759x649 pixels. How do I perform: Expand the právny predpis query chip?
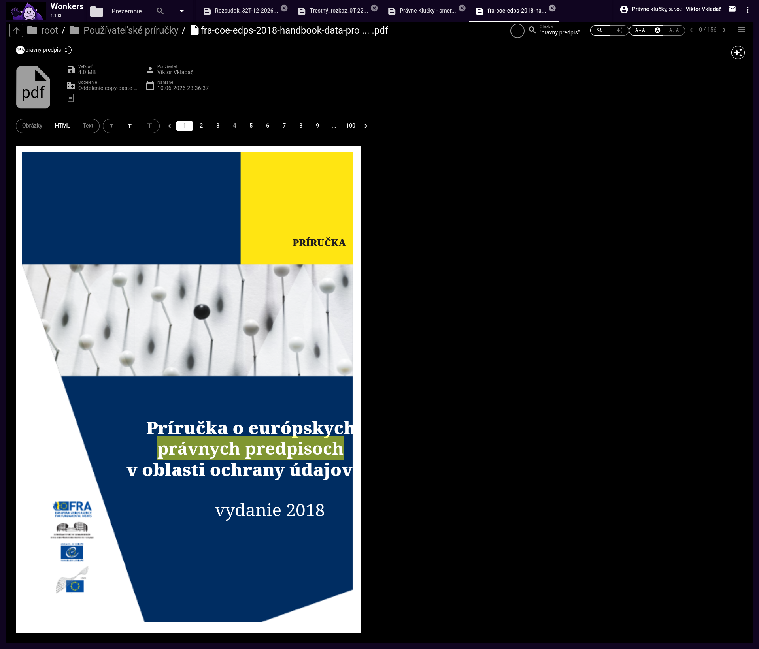click(43, 50)
